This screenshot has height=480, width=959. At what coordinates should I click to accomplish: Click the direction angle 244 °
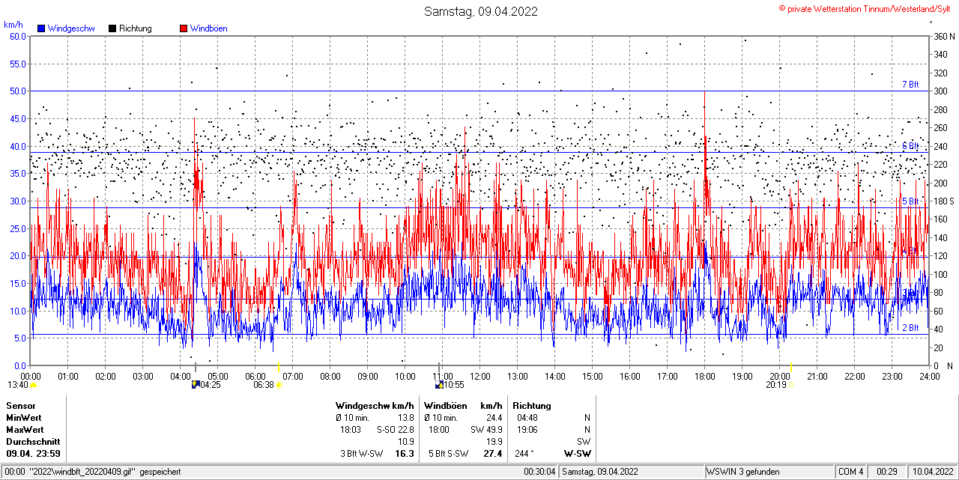click(x=526, y=454)
